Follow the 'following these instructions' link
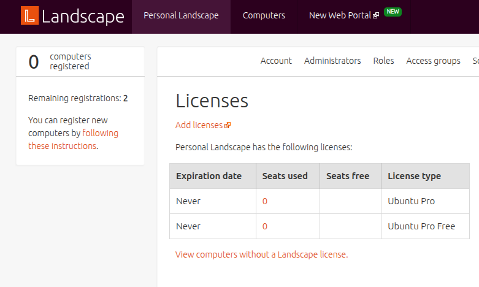Screen dimensions: 479x287 tap(74, 140)
